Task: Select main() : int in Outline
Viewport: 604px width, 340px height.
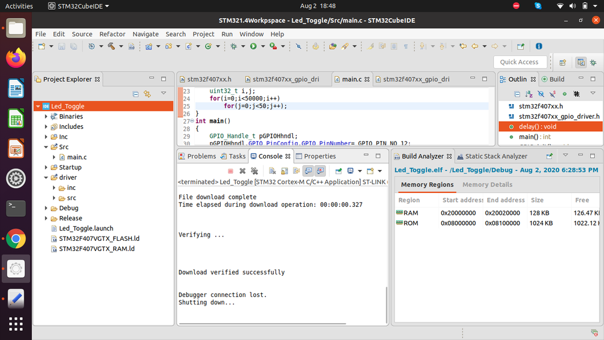Action: point(534,137)
